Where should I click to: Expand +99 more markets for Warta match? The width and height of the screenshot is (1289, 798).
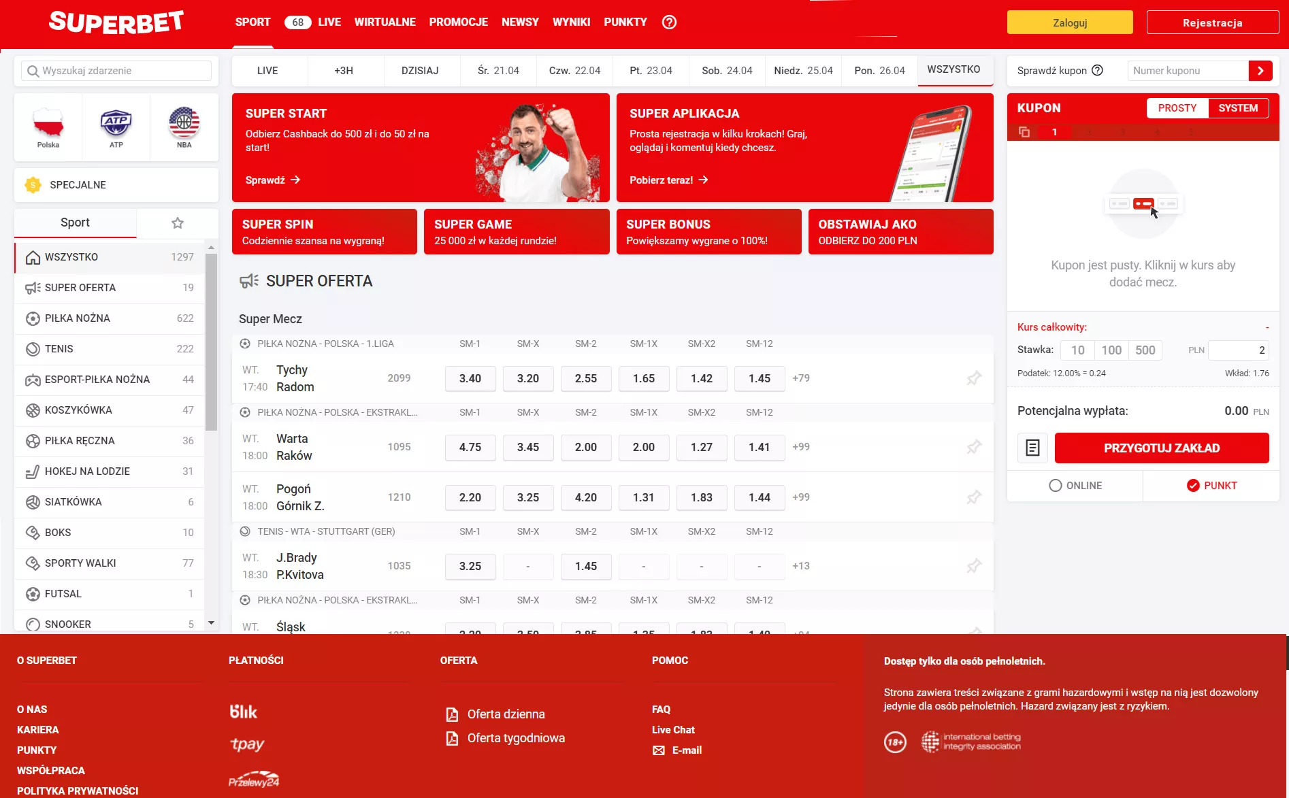pos(801,447)
